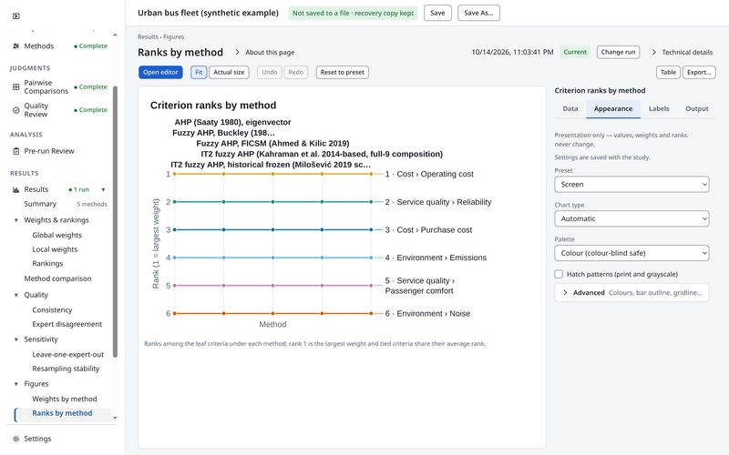Click the Methods sliders icon
Viewport: 729px width, 455px height.
16,46
